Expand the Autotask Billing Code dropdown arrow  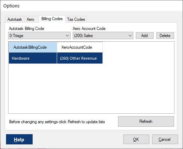(x=67, y=36)
